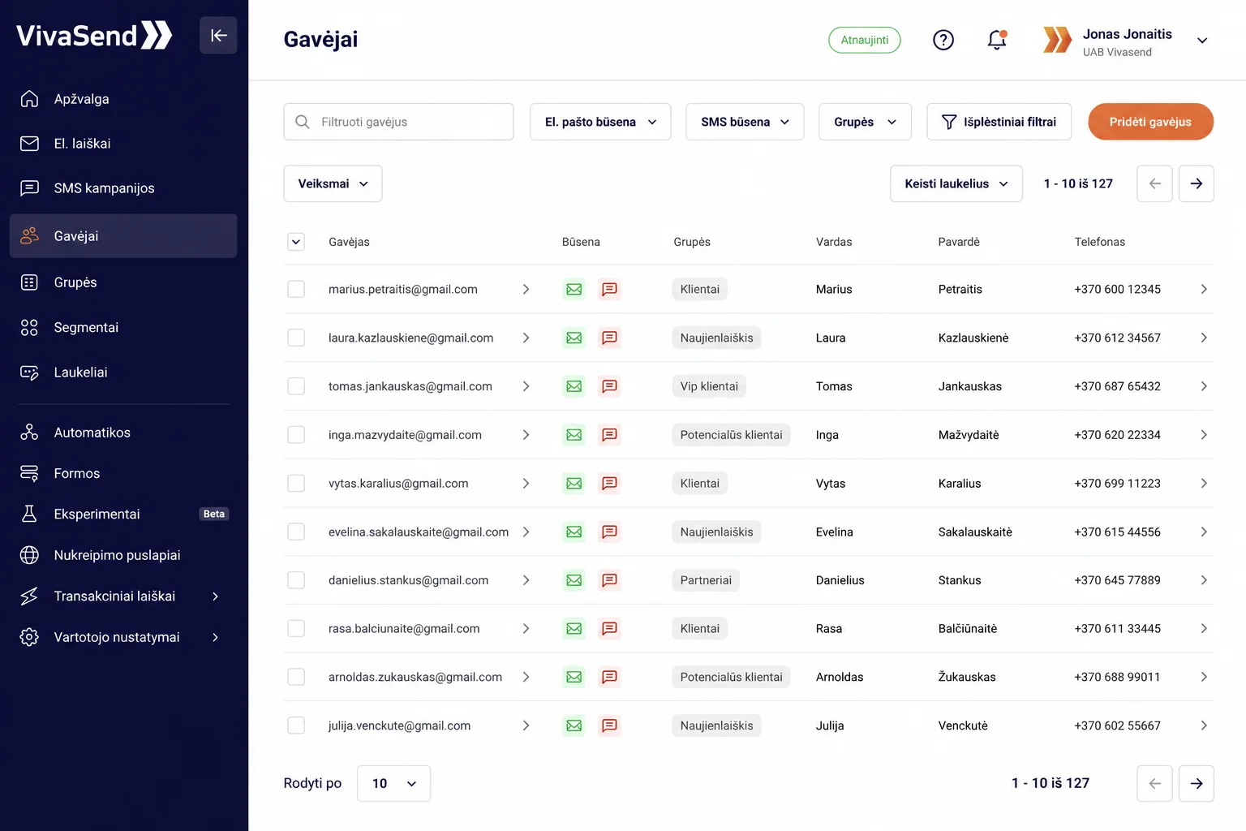Focus the Filtruoti gavėjus search field

point(398,122)
